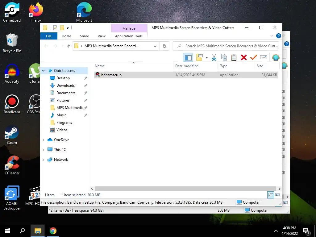Click the search box for this folder
Screen dimensions: 316x237
226,46
